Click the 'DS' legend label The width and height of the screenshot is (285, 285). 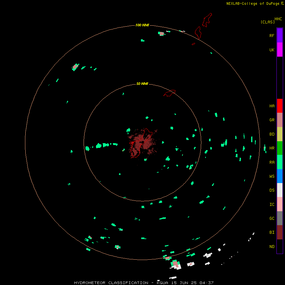pyautogui.click(x=272, y=190)
